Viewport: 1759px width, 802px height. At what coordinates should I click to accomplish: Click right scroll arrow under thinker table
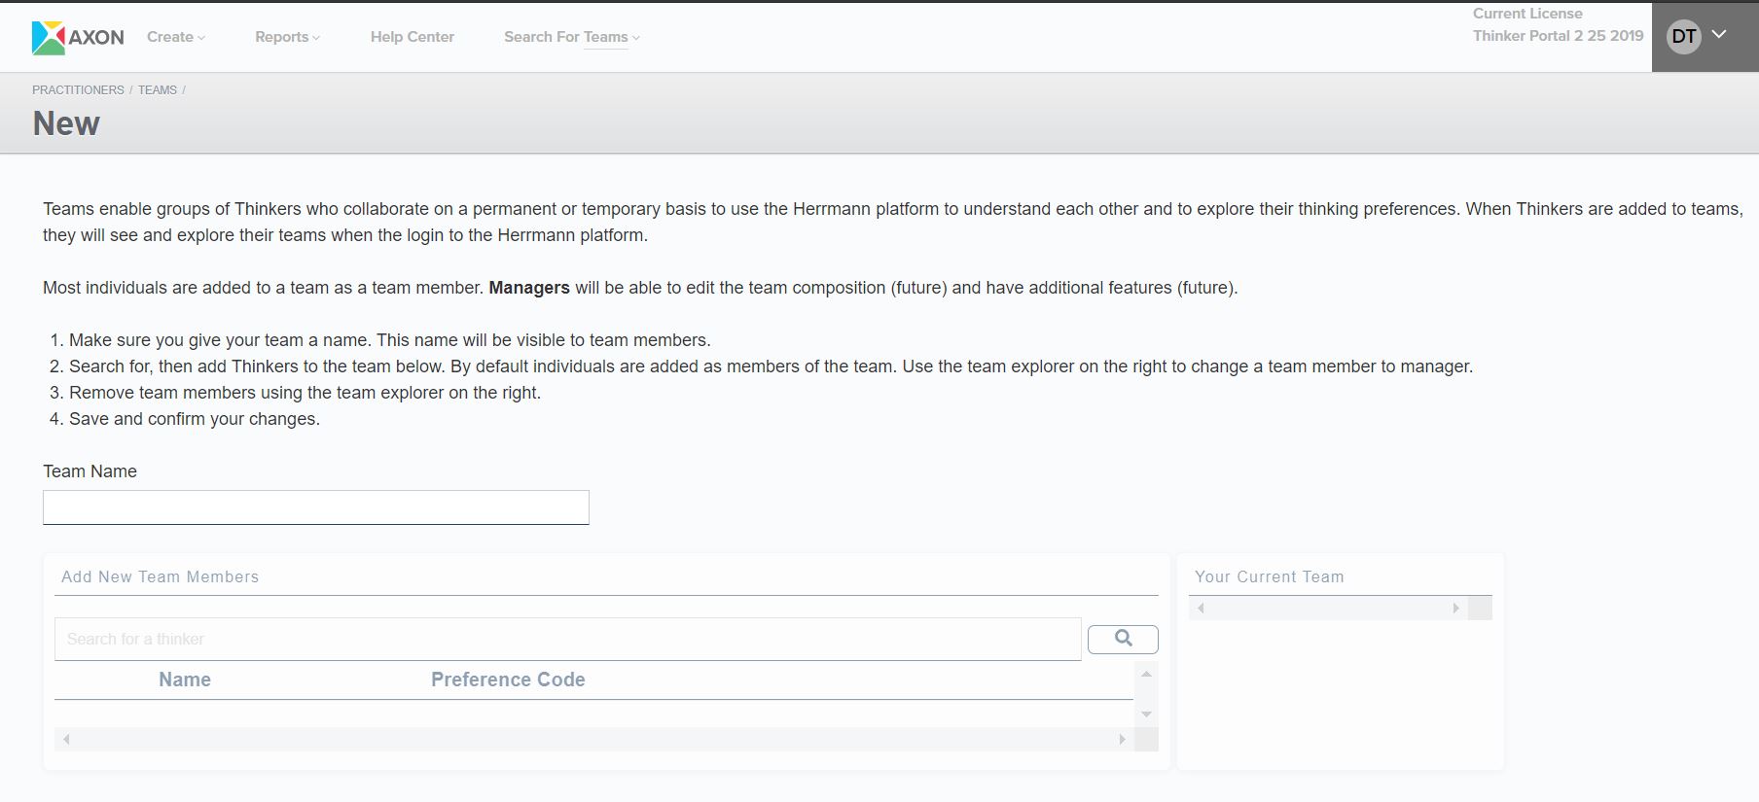1122,740
